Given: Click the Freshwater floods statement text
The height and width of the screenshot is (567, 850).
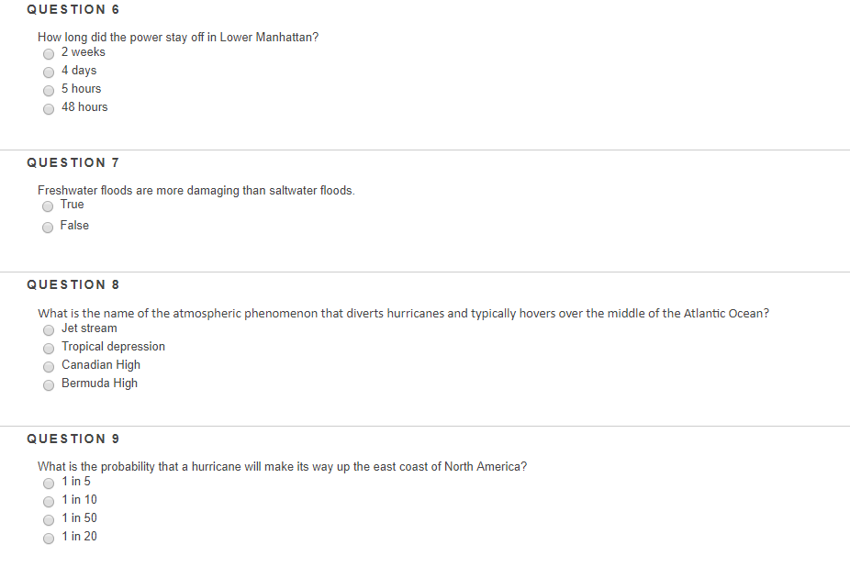Looking at the screenshot, I should (196, 190).
